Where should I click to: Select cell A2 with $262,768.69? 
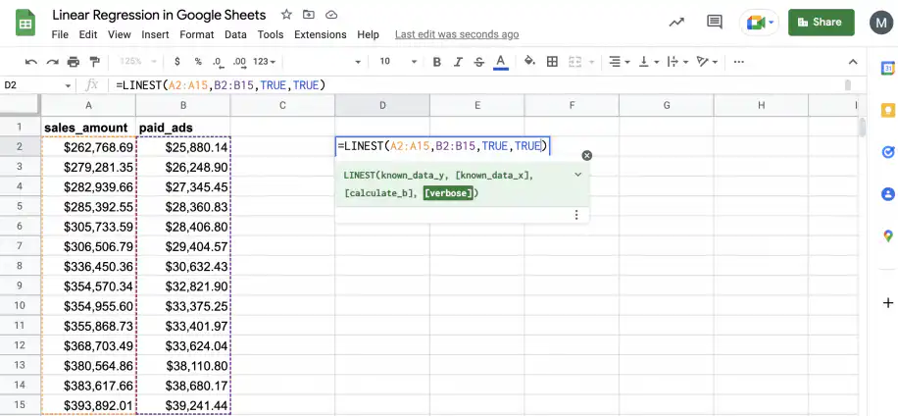coord(89,147)
